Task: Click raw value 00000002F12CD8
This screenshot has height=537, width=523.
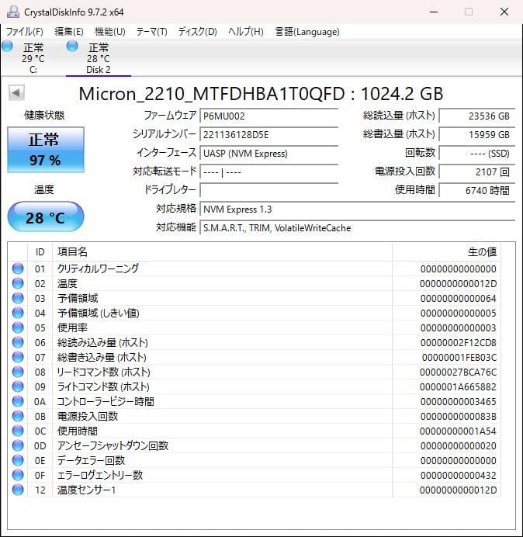Action: point(459,343)
